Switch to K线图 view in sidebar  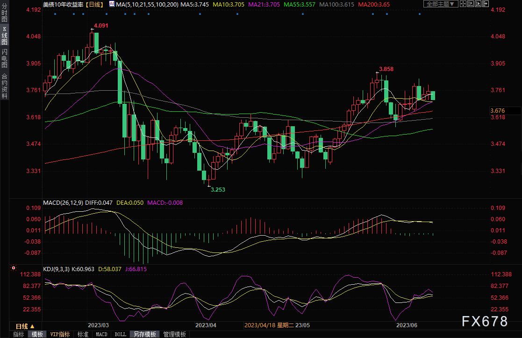(x=4, y=36)
